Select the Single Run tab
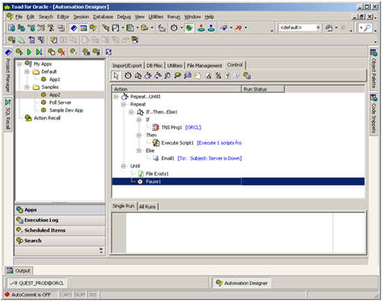Image resolution: width=382 pixels, height=301 pixels. coord(123,206)
